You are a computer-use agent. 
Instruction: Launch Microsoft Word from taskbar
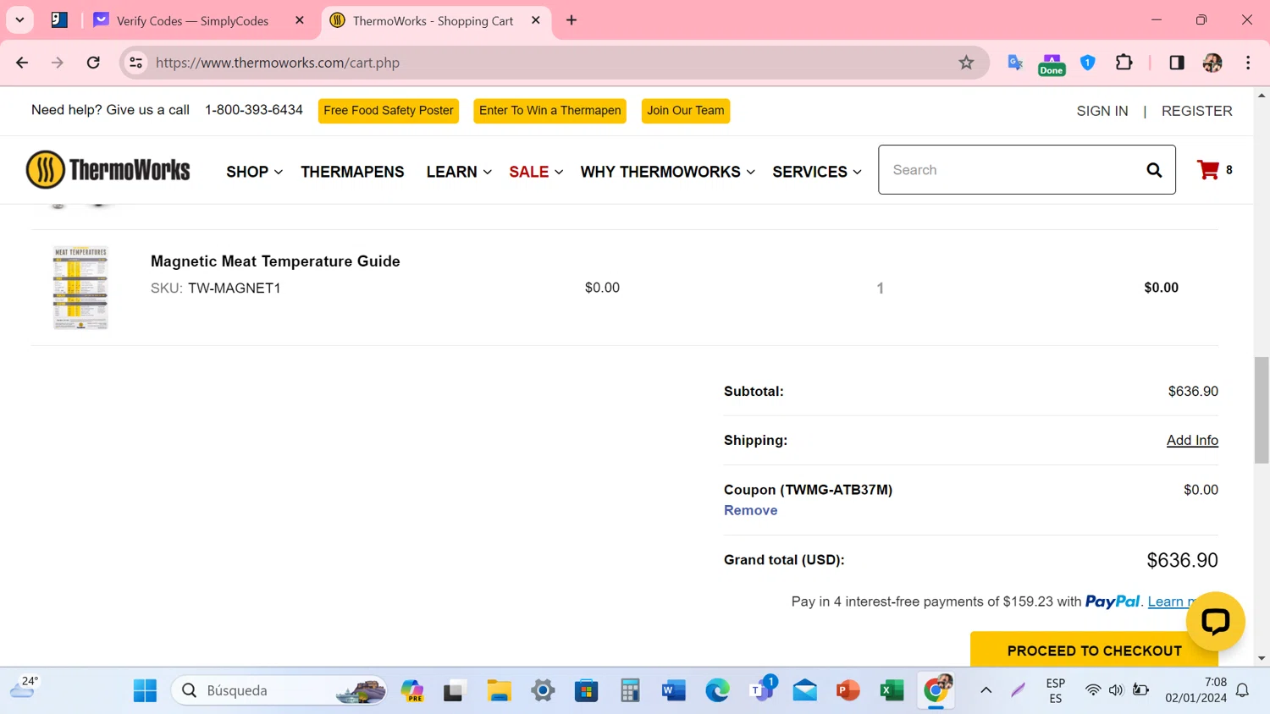[673, 690]
